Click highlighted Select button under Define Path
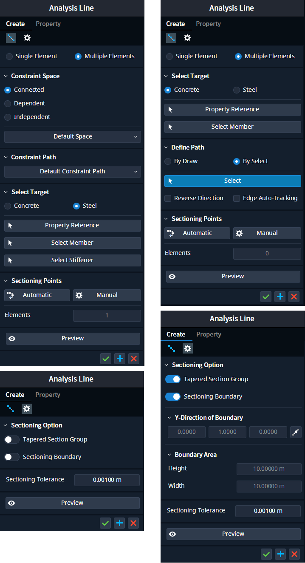Screen dimensions: 305x563 233,181
